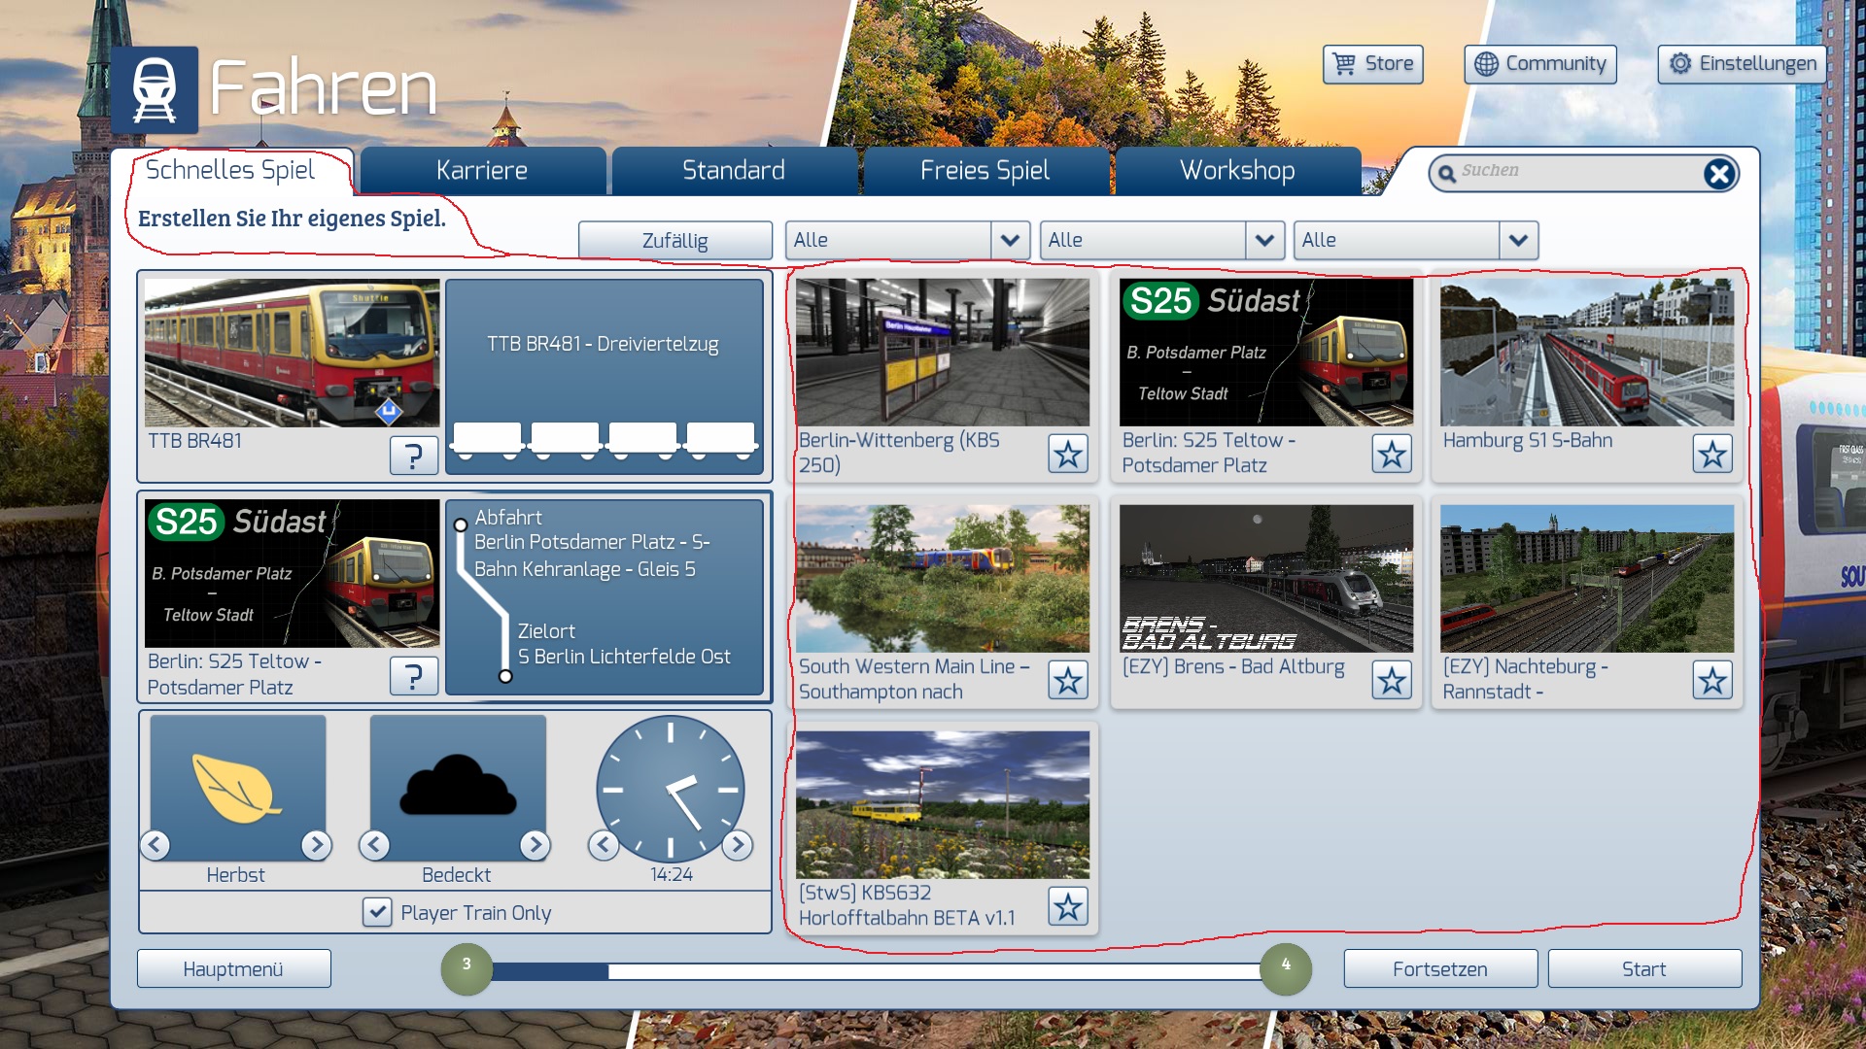Favorite Berlin-Wittenberg (KBS 250) with star

point(1067,454)
